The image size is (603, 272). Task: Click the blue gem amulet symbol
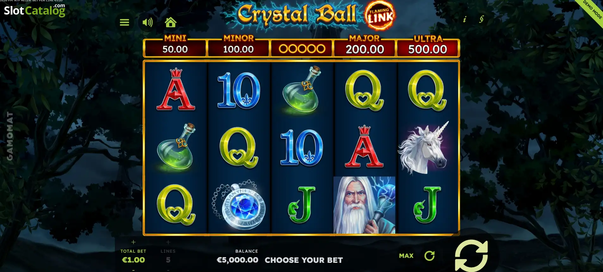click(239, 205)
